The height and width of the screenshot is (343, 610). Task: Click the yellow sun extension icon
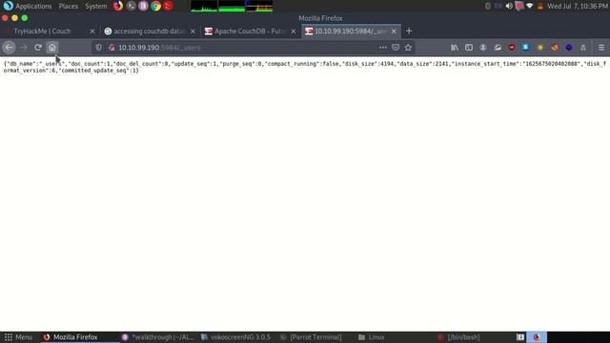pos(540,48)
